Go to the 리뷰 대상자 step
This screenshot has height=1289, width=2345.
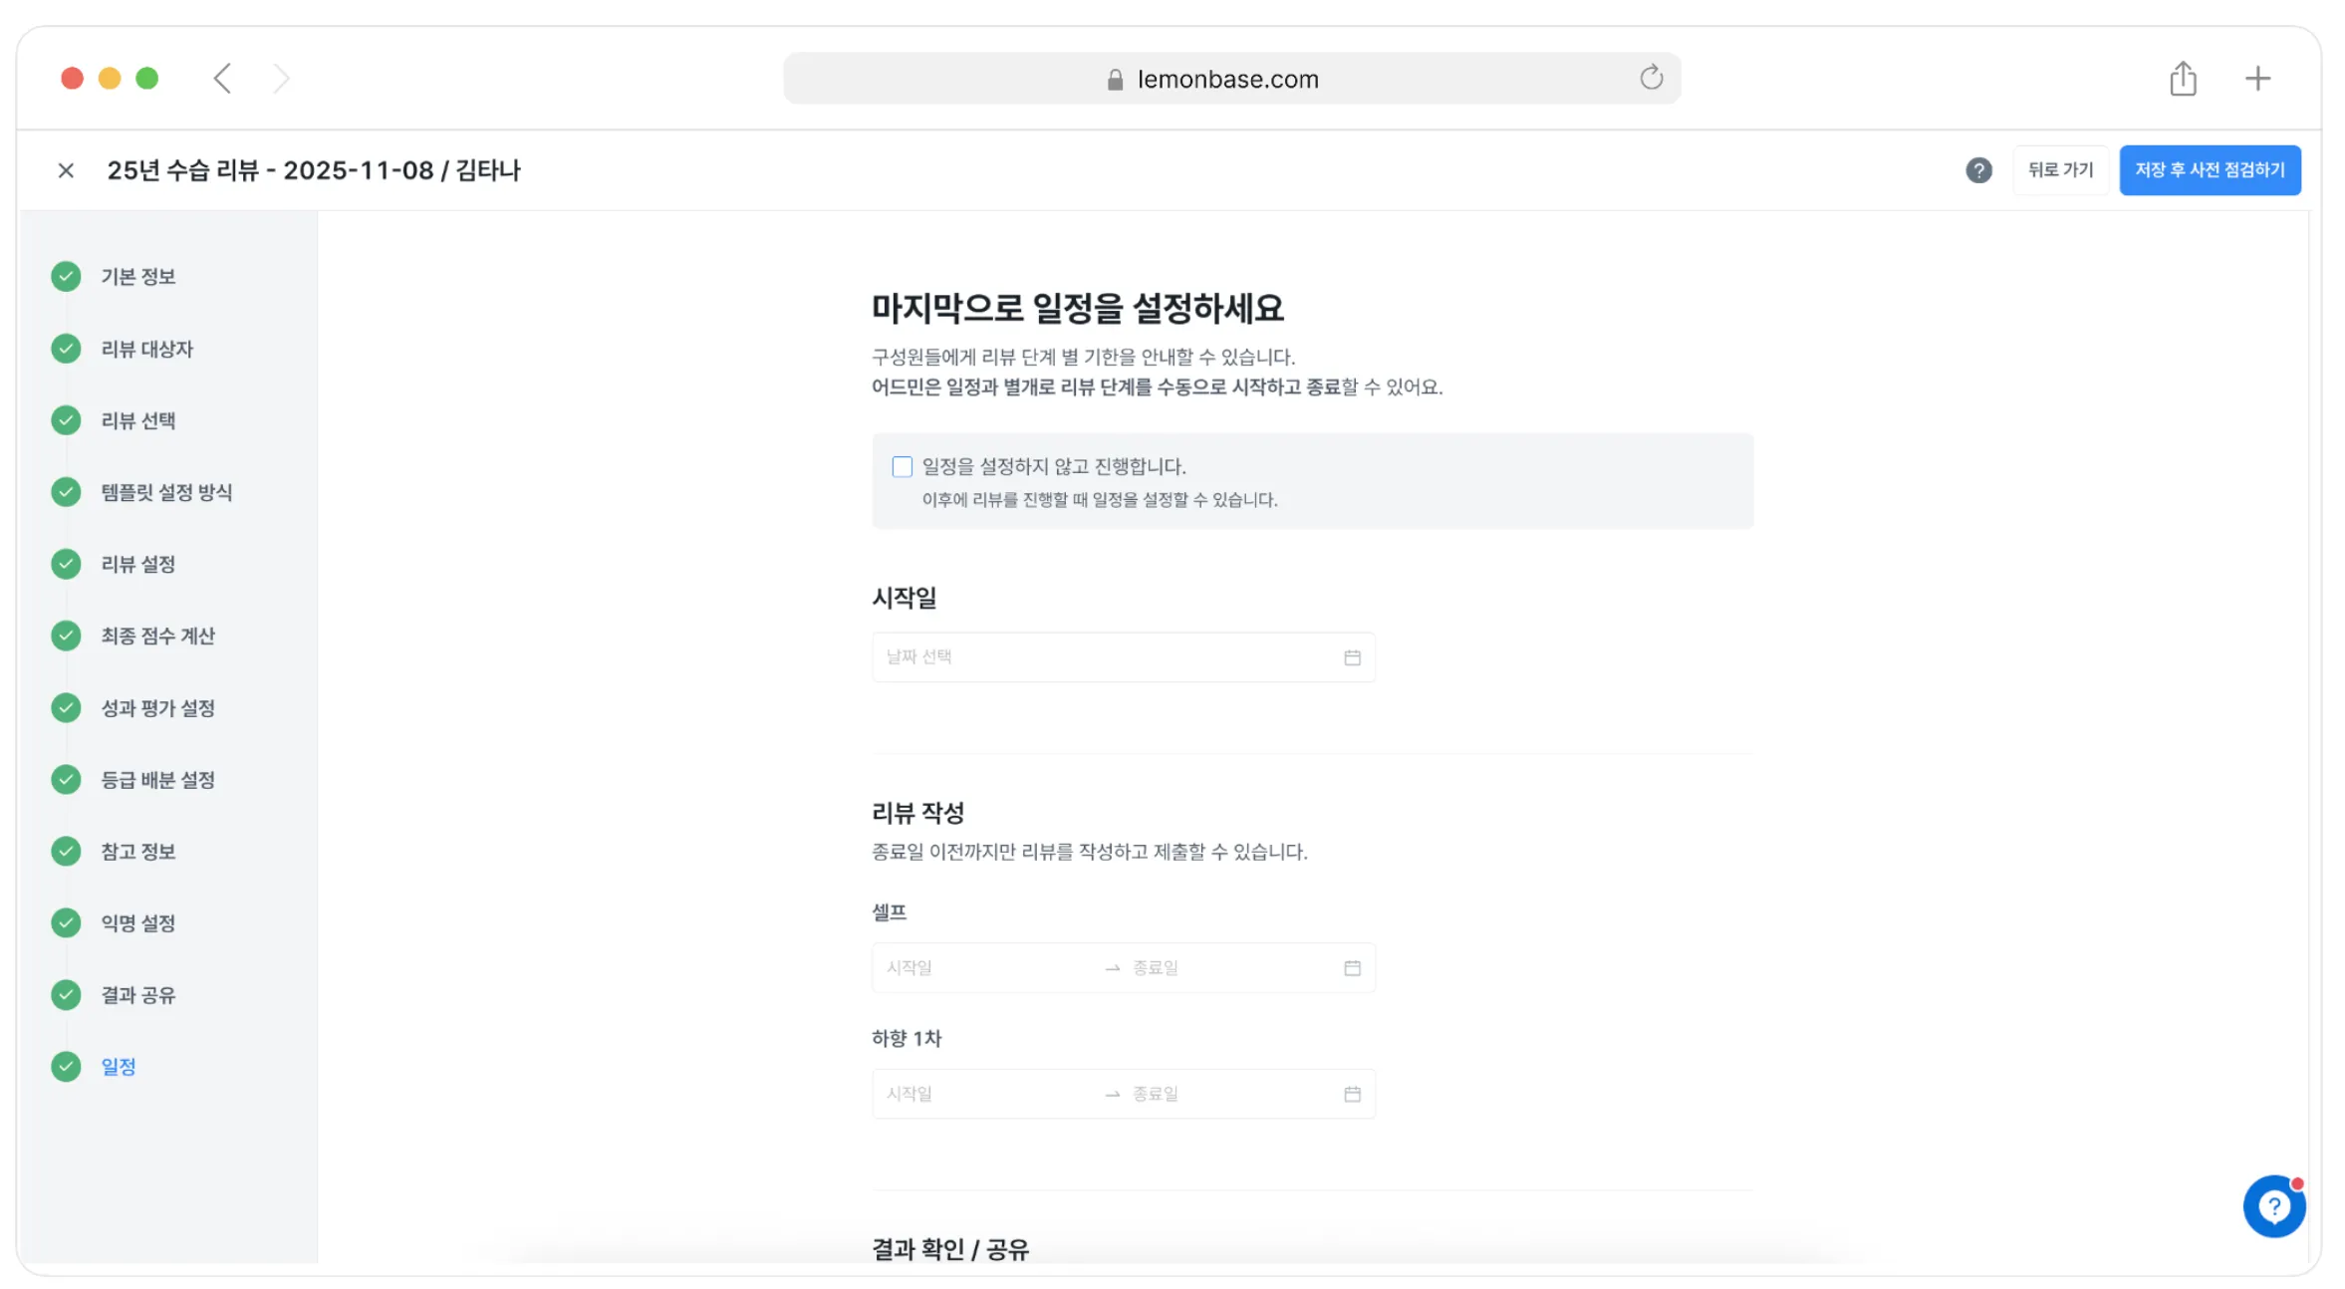tap(146, 349)
